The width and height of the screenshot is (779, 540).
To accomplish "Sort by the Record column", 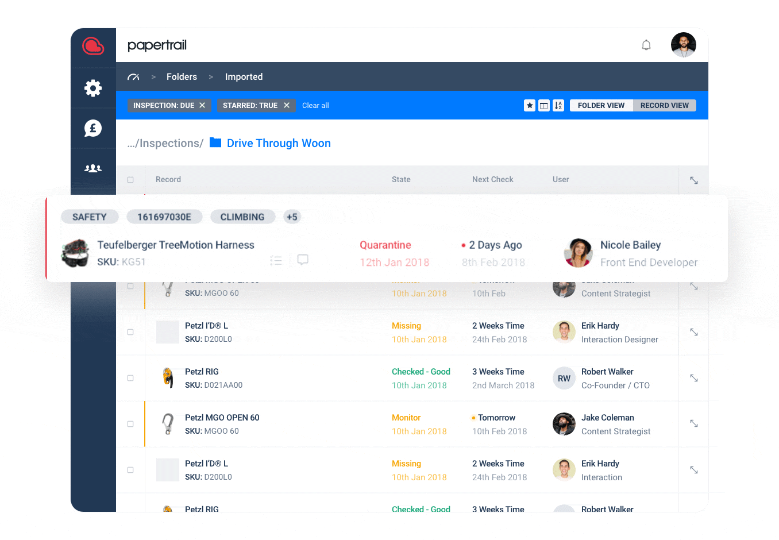I will [x=168, y=179].
